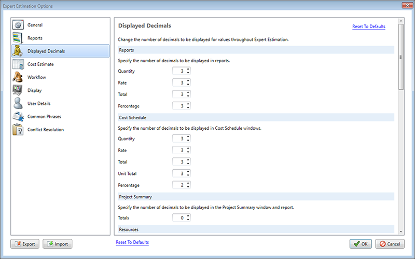Increase Cost Schedule Percentage decimals
Image resolution: width=415 pixels, height=259 pixels.
[x=188, y=183]
